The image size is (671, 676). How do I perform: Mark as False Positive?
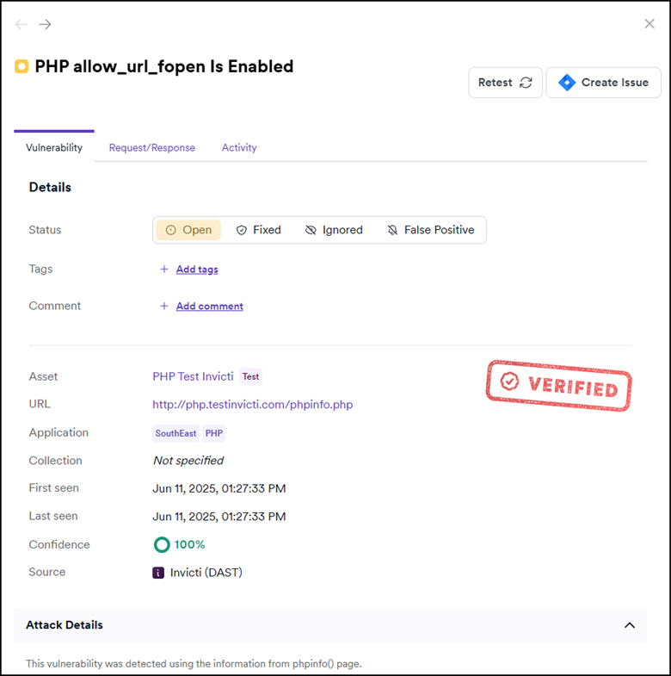(431, 230)
